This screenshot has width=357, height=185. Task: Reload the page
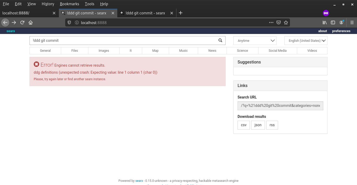(x=22, y=22)
